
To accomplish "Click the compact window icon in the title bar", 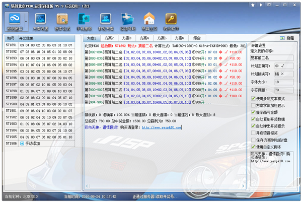I will [x=269, y=5].
